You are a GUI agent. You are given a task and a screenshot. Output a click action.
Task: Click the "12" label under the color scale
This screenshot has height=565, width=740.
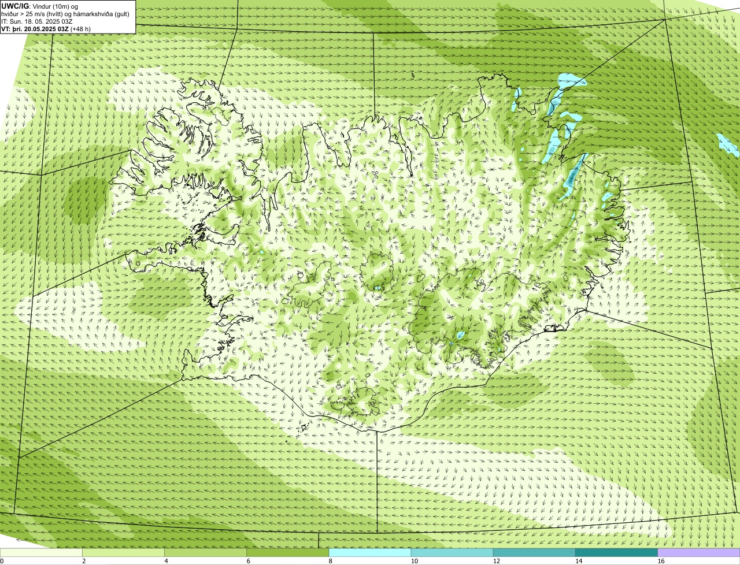click(x=497, y=561)
